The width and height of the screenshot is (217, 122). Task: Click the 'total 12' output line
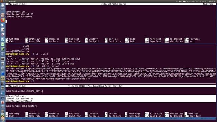(x=11, y=56)
